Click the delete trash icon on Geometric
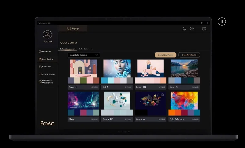Image resolution: width=245 pixels, height=148 pixels. [163, 95]
